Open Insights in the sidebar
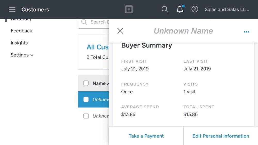This screenshot has height=145, width=258. 19,43
